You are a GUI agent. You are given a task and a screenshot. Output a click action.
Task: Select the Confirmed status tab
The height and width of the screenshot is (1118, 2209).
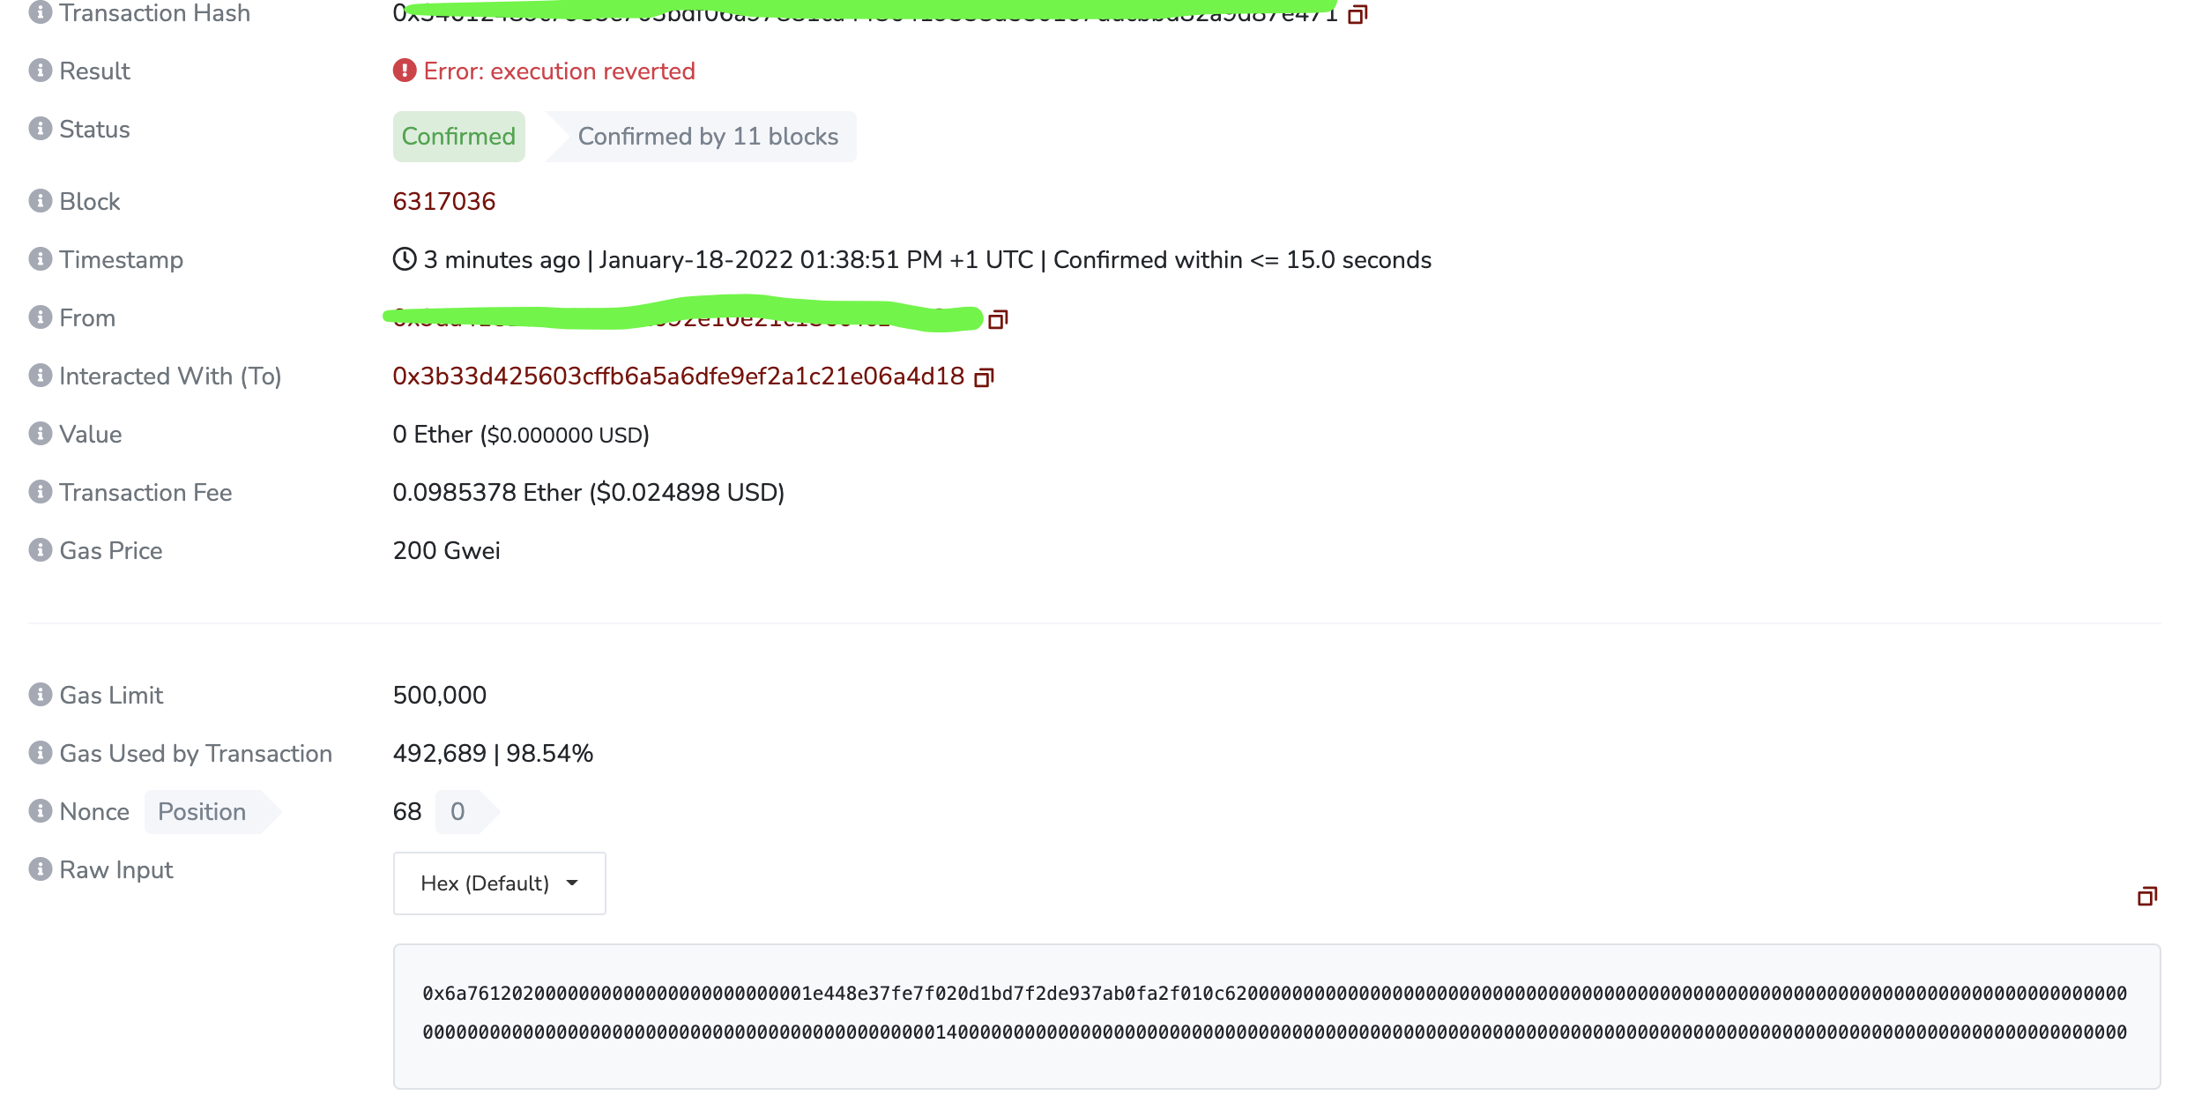click(x=457, y=137)
